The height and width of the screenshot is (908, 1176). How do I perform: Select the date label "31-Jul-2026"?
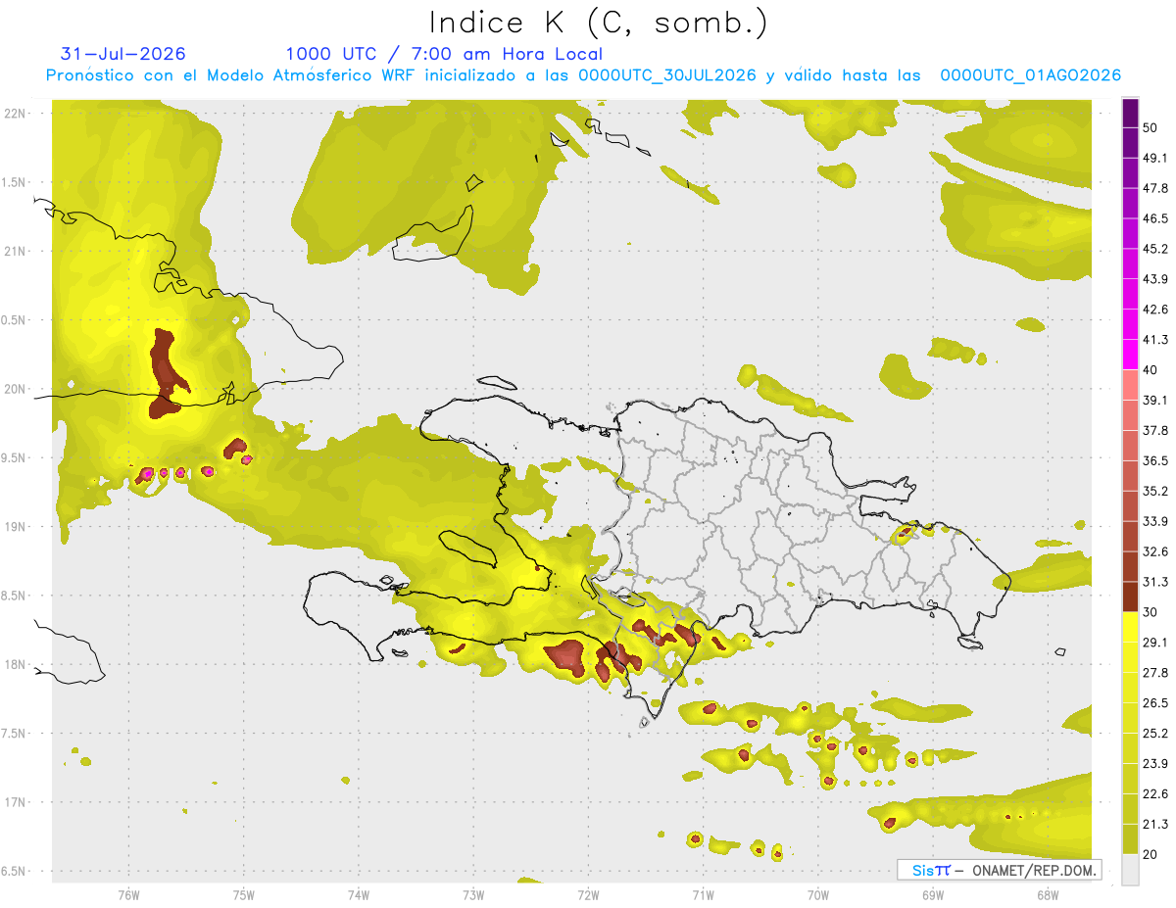pyautogui.click(x=122, y=54)
